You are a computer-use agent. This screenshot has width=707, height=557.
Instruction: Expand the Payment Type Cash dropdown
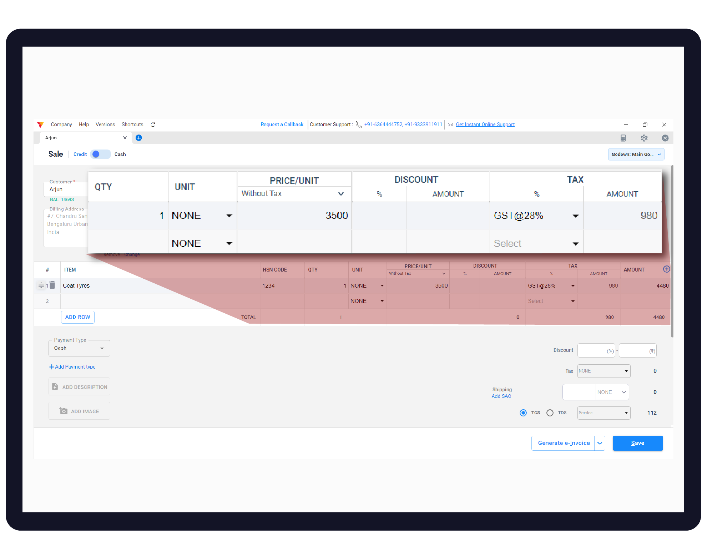click(x=79, y=348)
